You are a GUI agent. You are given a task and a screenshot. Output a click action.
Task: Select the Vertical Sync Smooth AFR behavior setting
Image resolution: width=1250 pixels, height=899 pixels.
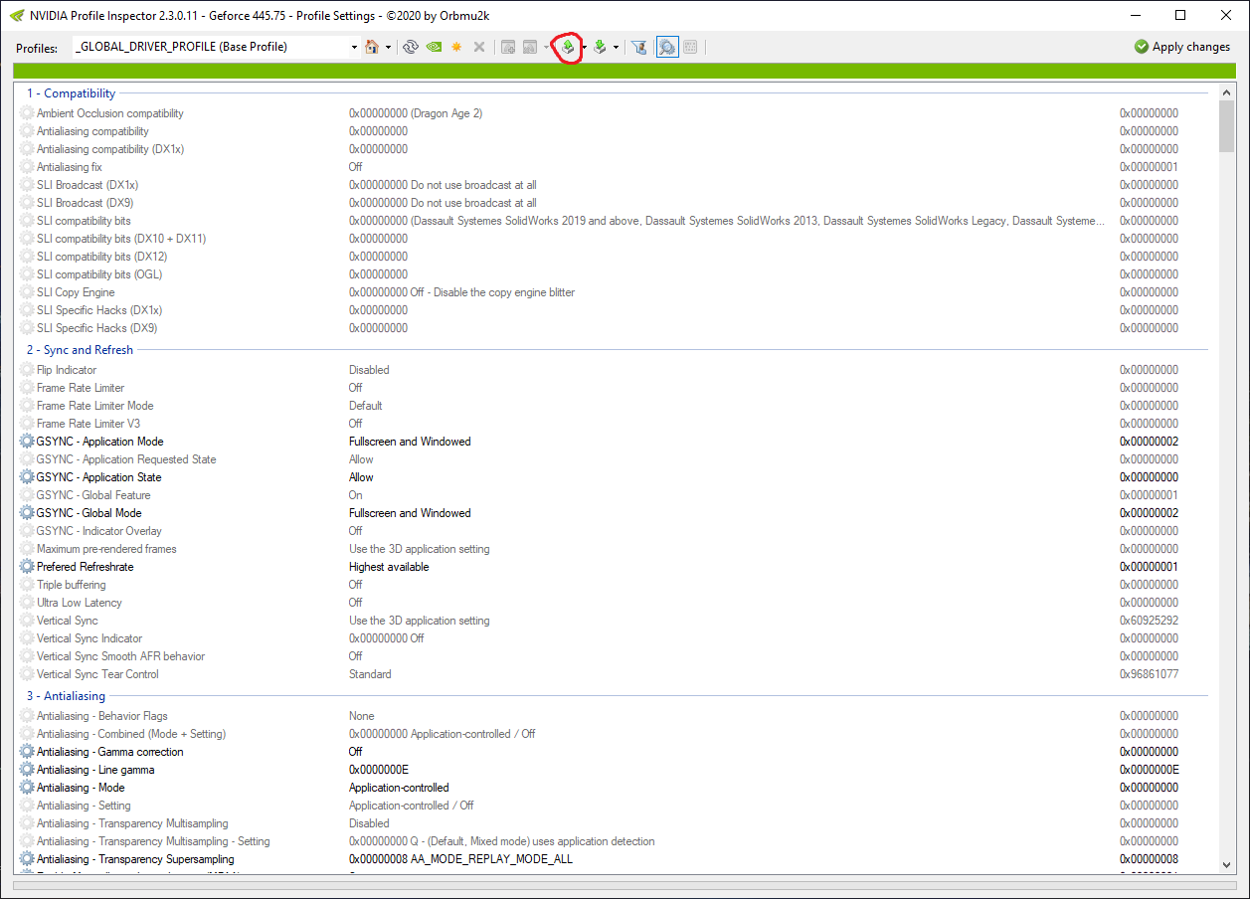tap(122, 656)
